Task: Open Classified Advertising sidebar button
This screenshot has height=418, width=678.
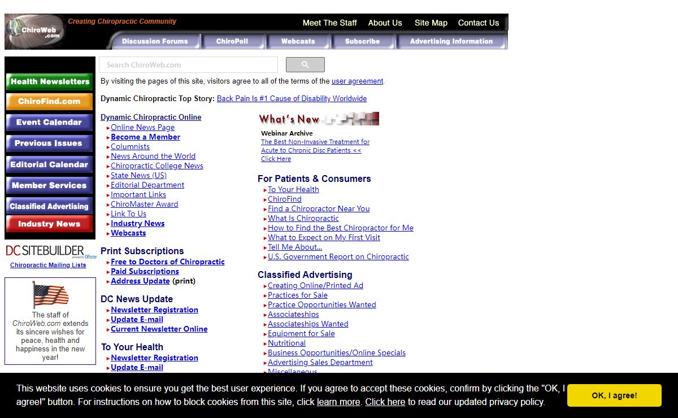Action: (x=50, y=206)
